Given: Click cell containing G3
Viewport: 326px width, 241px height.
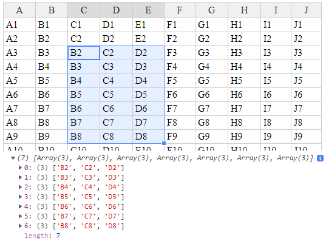Looking at the screenshot, I should [212, 53].
